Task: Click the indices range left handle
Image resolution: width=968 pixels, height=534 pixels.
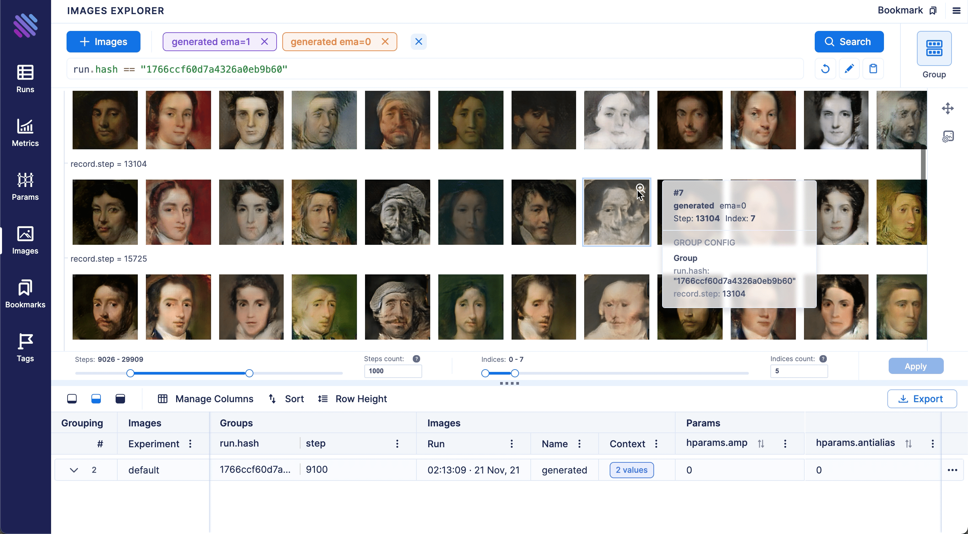Action: [x=485, y=373]
